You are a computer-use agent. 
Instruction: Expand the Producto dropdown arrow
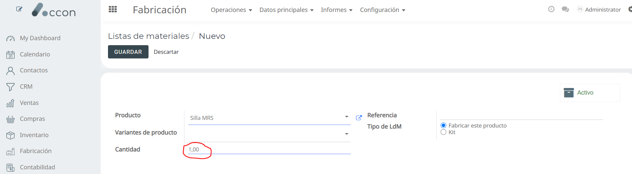[x=347, y=117]
